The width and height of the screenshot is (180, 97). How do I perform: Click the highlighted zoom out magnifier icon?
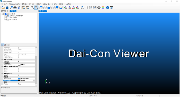[36, 8]
